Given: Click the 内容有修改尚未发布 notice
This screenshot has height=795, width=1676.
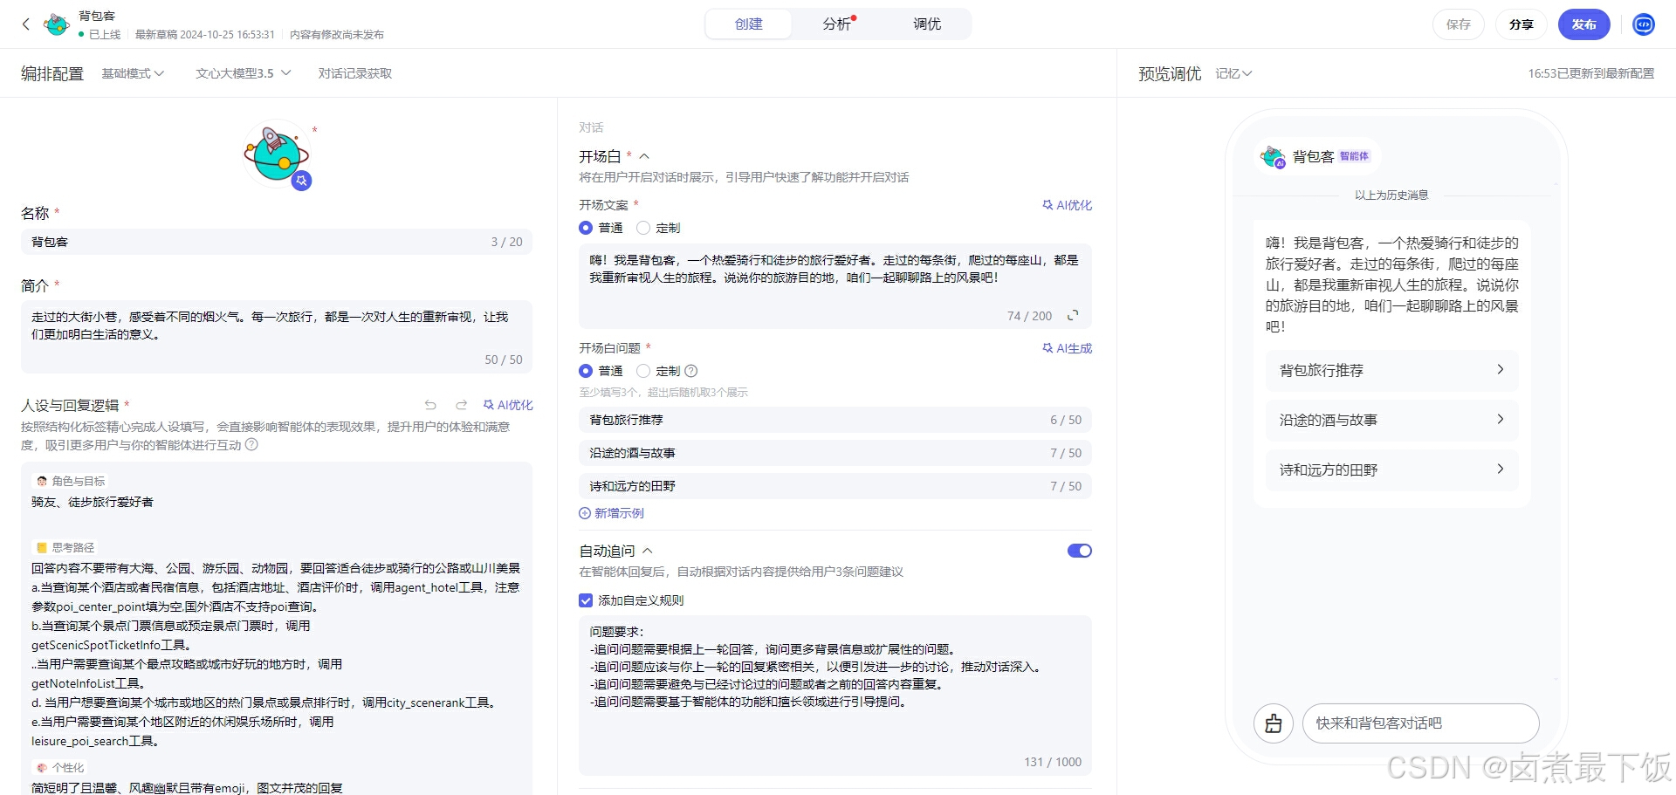Looking at the screenshot, I should pyautogui.click(x=336, y=35).
